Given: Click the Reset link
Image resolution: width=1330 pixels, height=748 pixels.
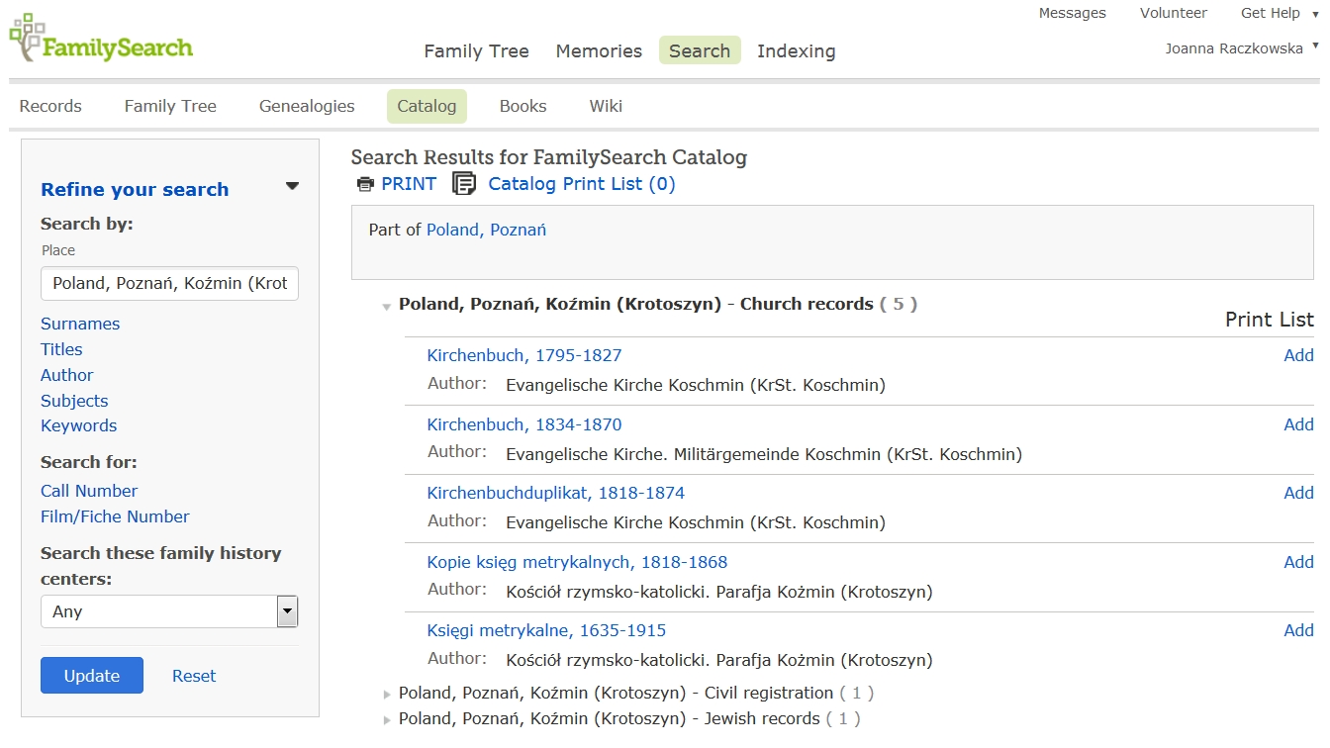Looking at the screenshot, I should (x=194, y=676).
